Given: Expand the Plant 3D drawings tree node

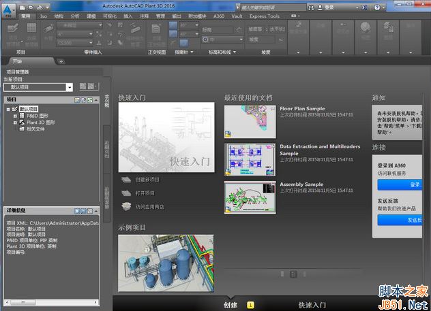Looking at the screenshot, I should [x=14, y=122].
